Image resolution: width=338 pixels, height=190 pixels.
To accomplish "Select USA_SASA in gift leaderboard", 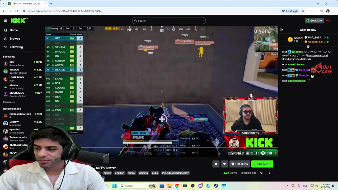I will point(314,37).
